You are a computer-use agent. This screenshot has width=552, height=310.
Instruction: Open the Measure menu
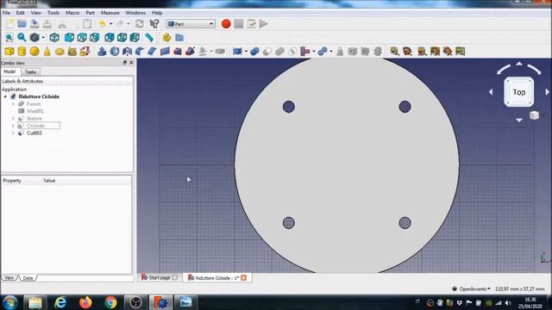pos(110,13)
